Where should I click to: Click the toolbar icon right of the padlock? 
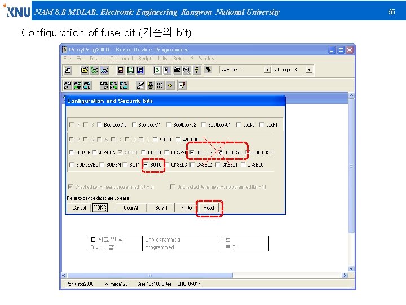point(160,85)
